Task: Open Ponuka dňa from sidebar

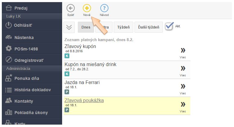Action: coord(27,78)
